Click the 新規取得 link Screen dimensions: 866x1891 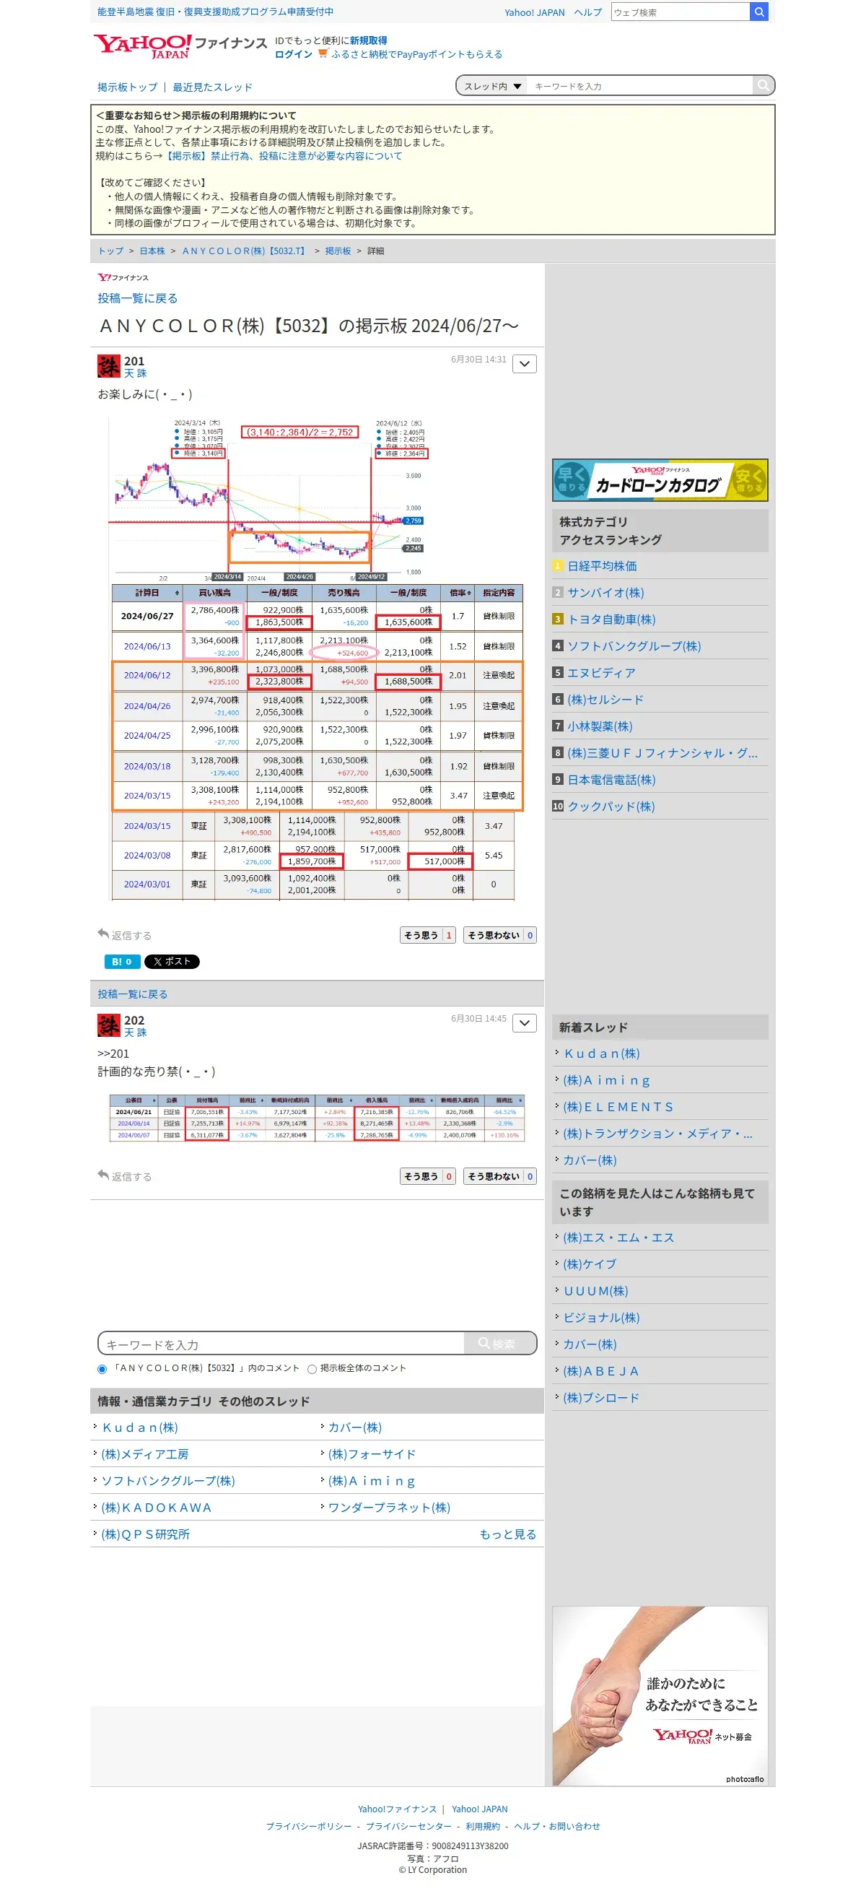(369, 40)
